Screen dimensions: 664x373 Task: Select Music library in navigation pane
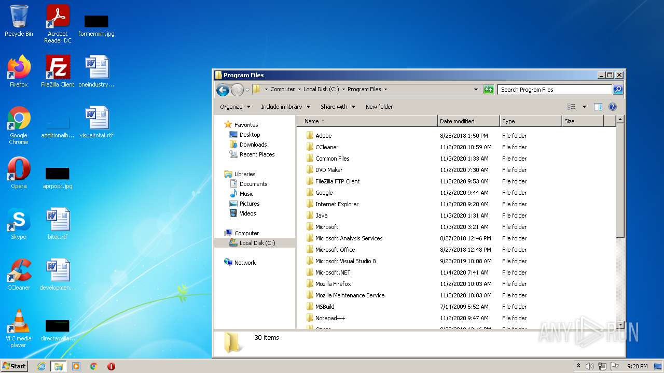click(246, 194)
